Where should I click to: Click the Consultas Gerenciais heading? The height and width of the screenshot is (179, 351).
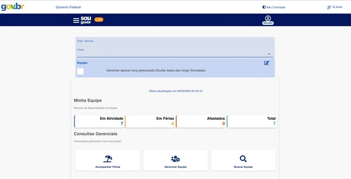click(95, 134)
